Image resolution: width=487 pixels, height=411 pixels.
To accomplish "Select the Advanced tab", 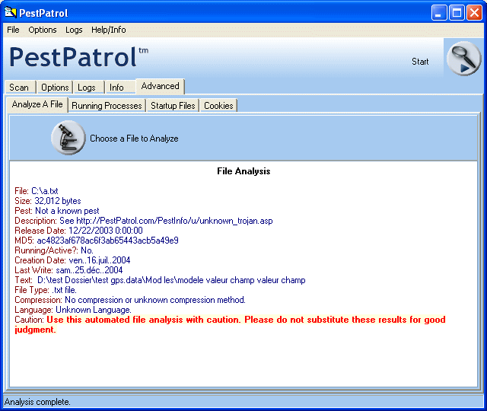I will click(x=161, y=86).
